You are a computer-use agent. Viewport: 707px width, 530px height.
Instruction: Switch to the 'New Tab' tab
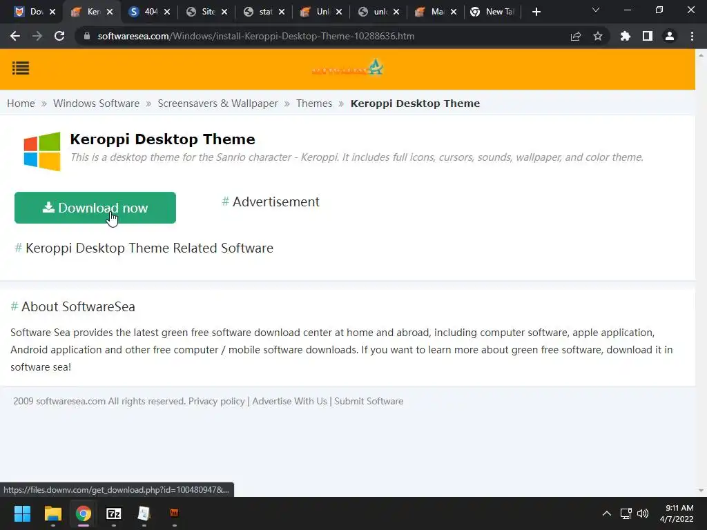coord(492,12)
